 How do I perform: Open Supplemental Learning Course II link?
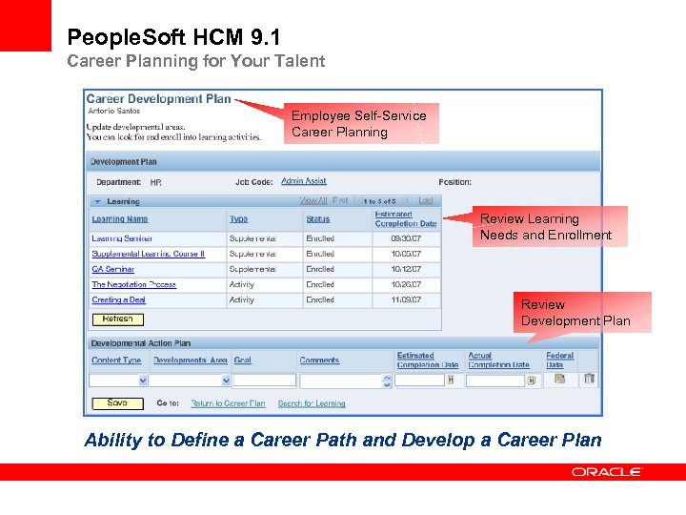click(149, 254)
